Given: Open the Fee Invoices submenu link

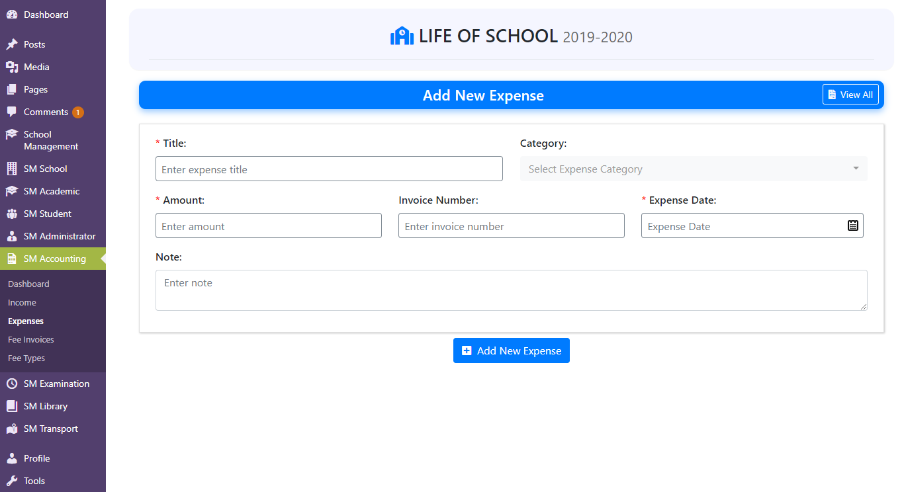Looking at the screenshot, I should click(31, 339).
